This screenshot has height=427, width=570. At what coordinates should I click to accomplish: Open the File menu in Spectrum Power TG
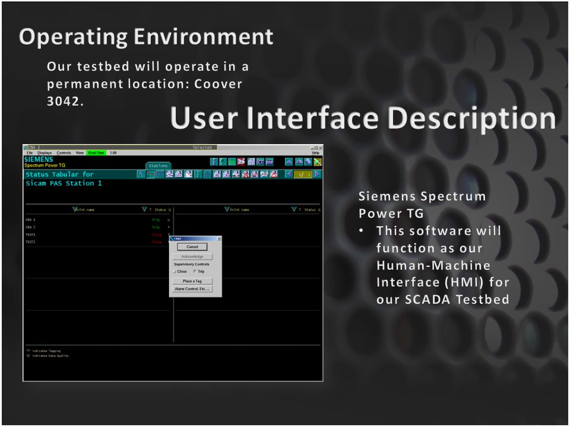pos(30,153)
